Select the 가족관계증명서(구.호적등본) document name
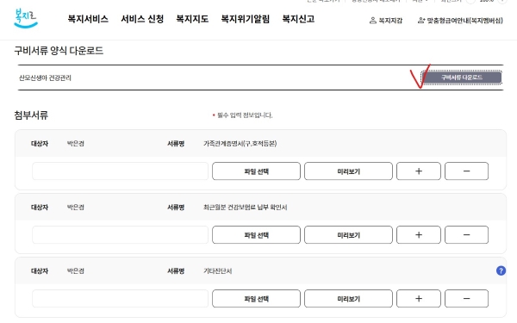 240,143
